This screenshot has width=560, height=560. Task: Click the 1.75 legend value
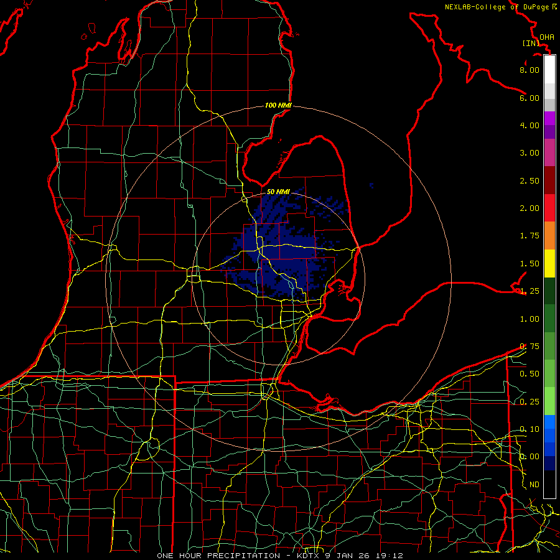pyautogui.click(x=530, y=236)
